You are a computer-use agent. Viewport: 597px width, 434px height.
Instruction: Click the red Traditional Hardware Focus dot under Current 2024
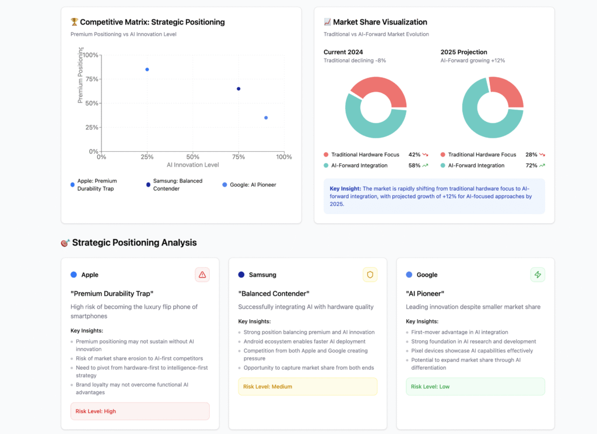pos(326,155)
